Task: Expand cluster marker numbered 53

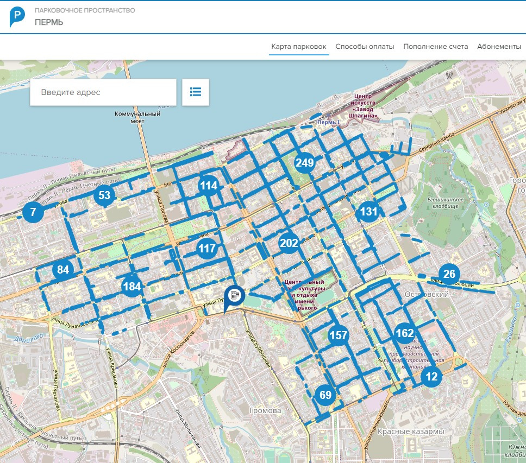Action: coord(104,196)
